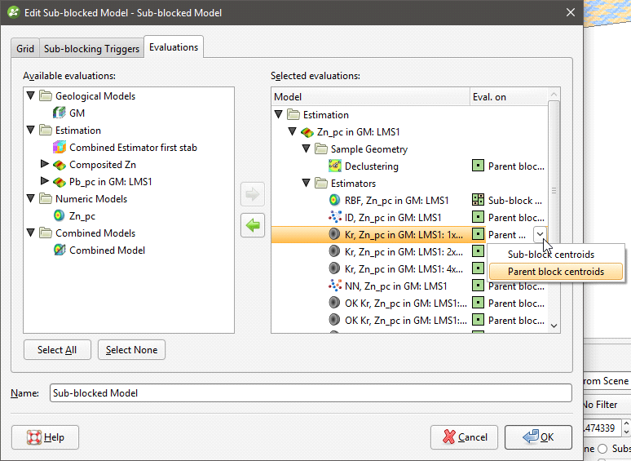Switch to the Grid tab
Image resolution: width=631 pixels, height=461 pixels.
coord(25,49)
